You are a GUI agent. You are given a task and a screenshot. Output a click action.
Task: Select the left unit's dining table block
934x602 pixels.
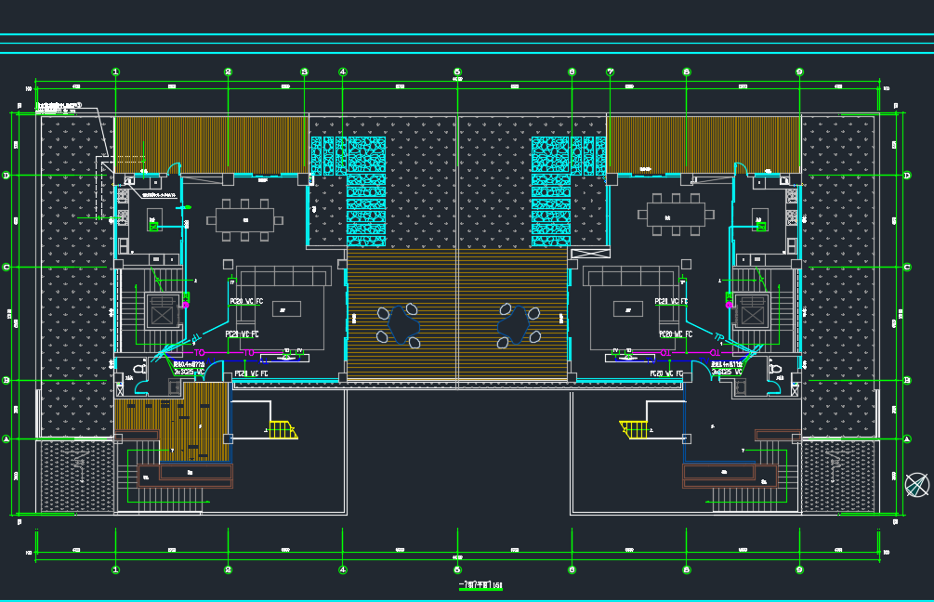[x=244, y=220]
